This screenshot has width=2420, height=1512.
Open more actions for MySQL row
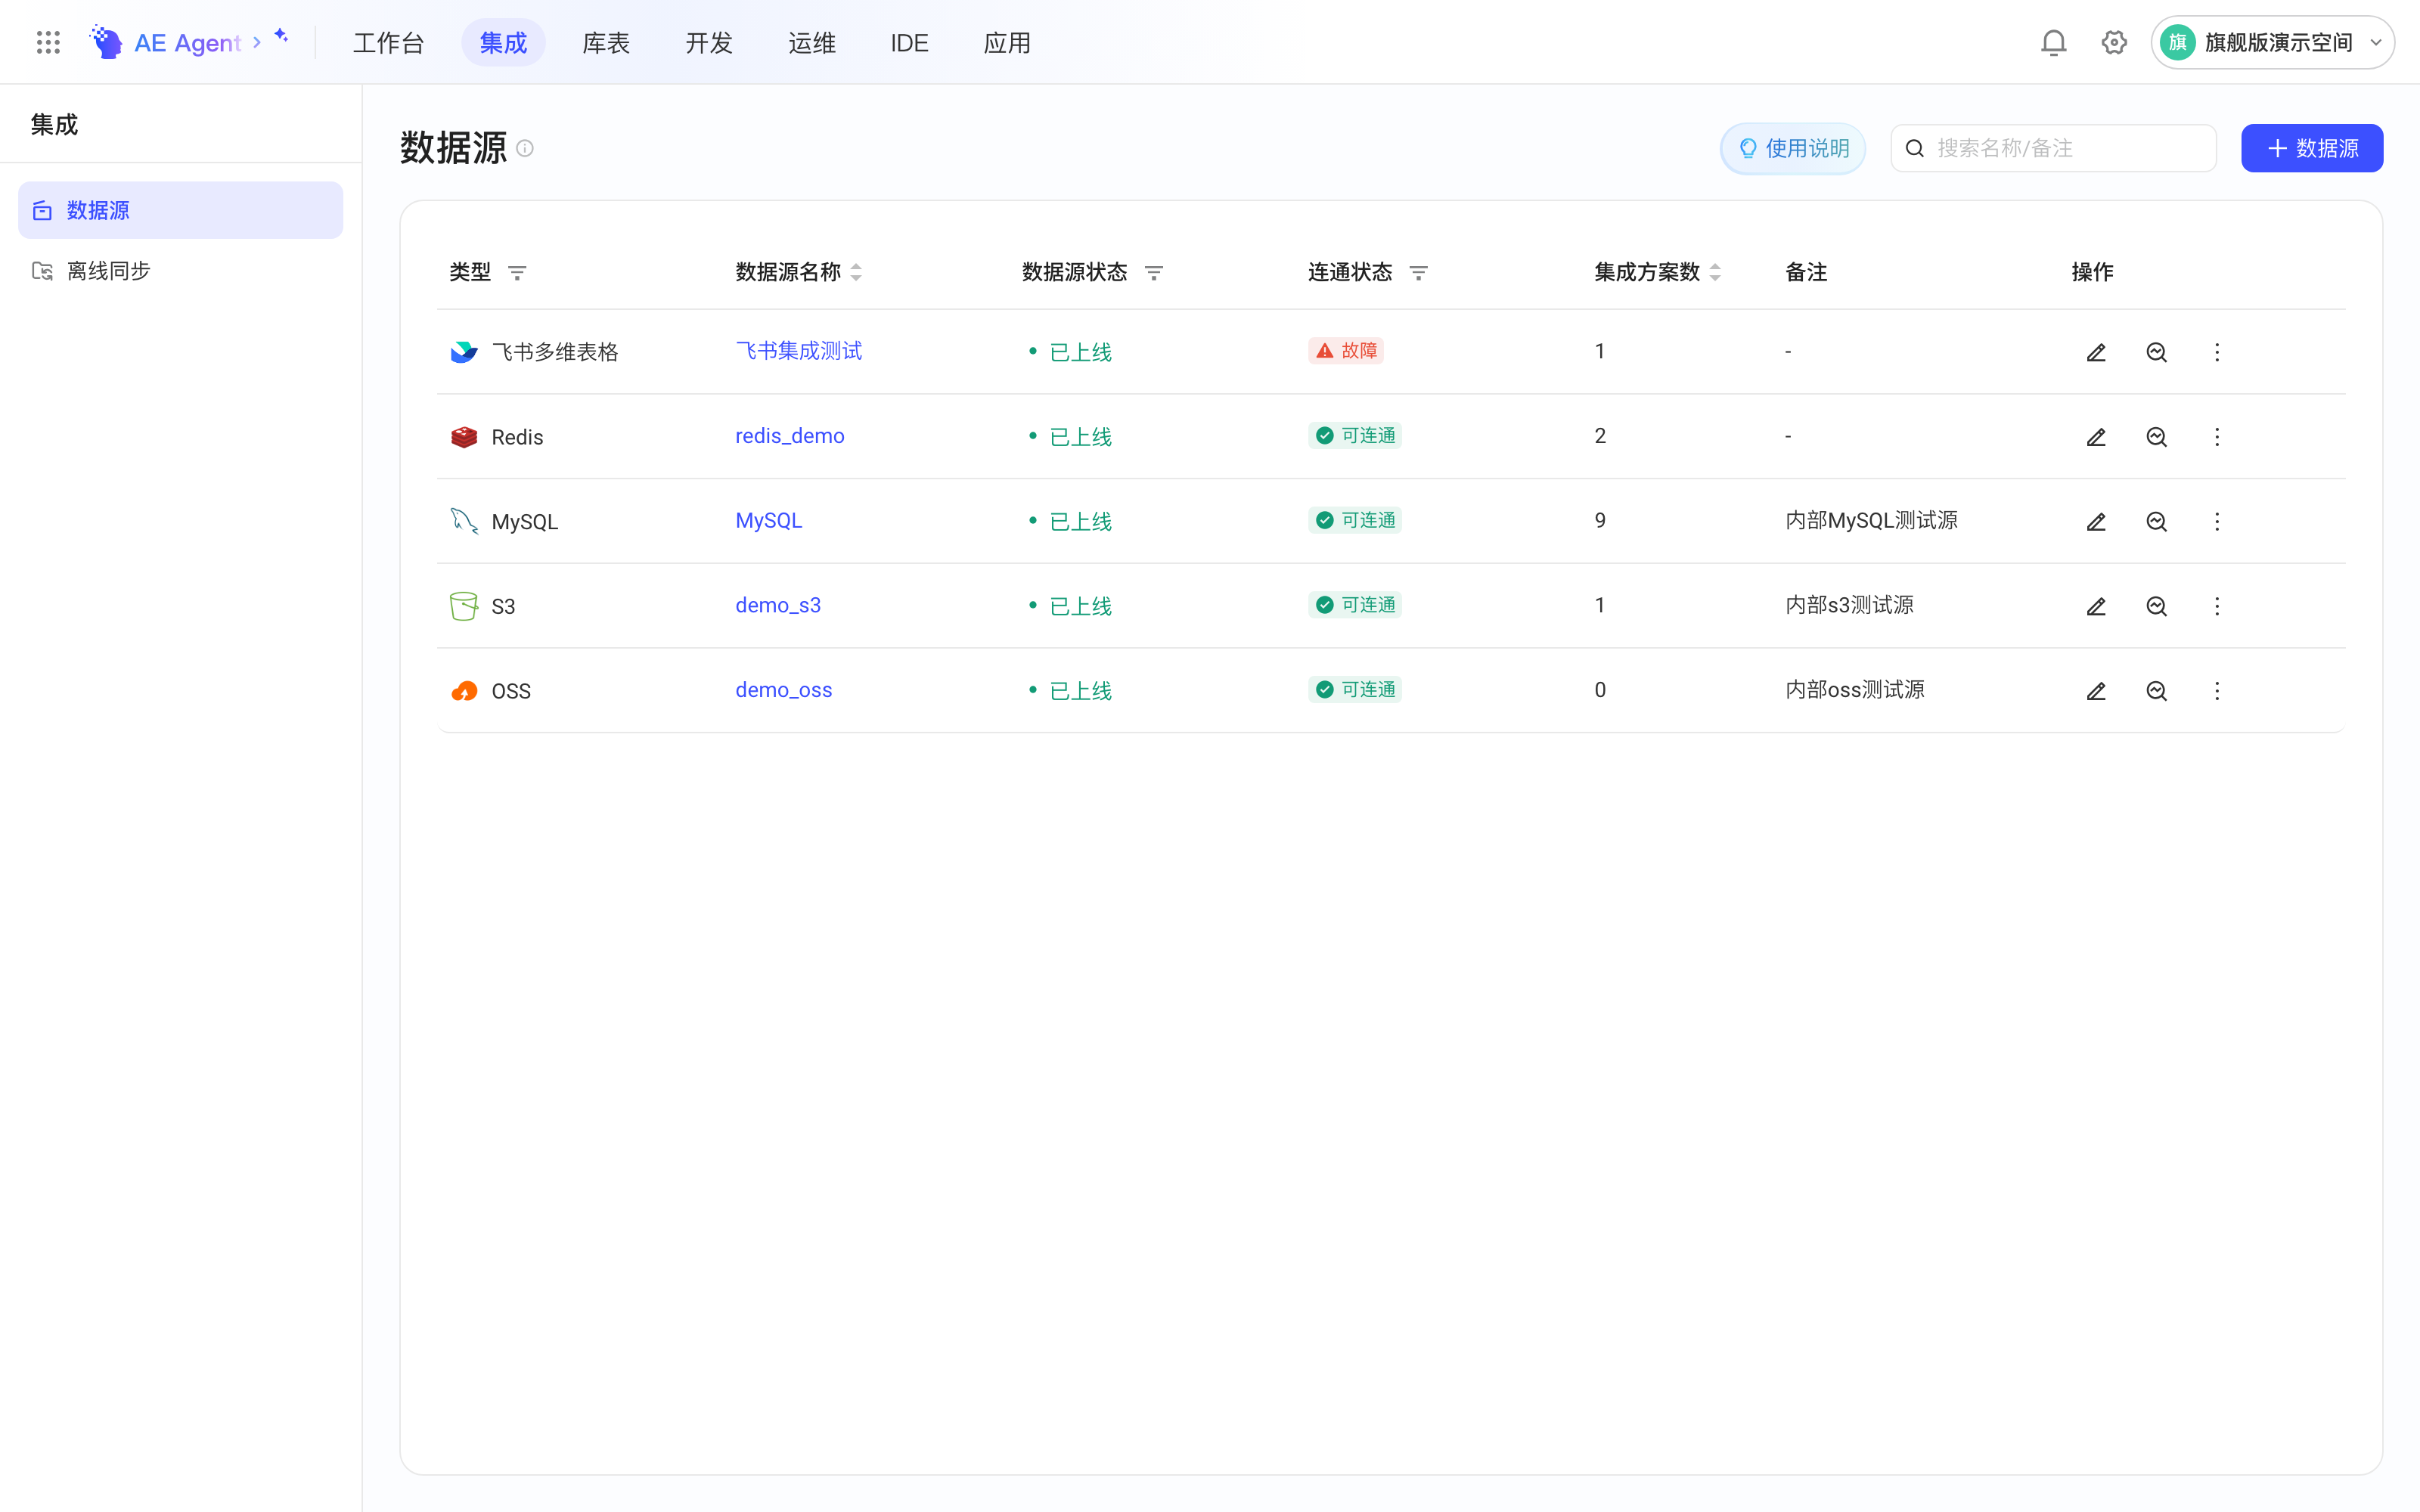coord(2217,522)
